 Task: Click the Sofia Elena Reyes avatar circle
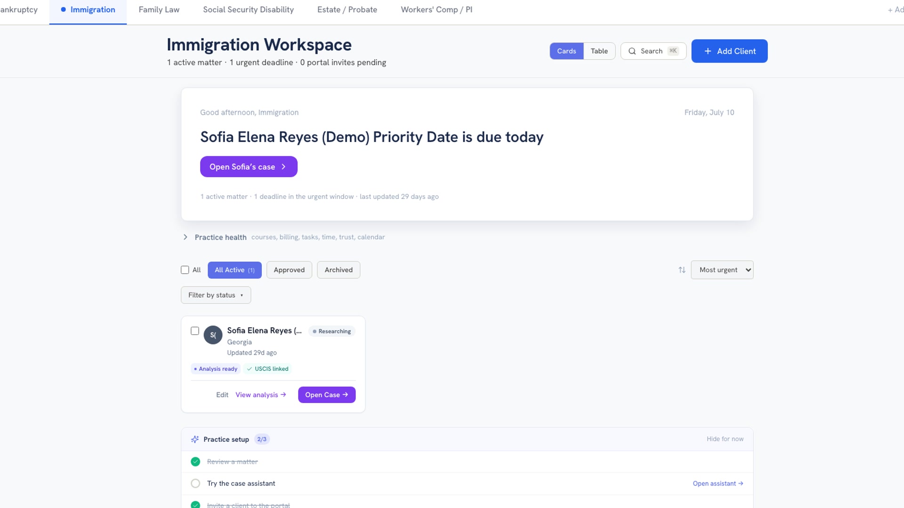[213, 335]
